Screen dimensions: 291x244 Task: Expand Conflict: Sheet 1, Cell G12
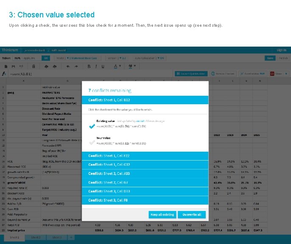tap(145, 165)
